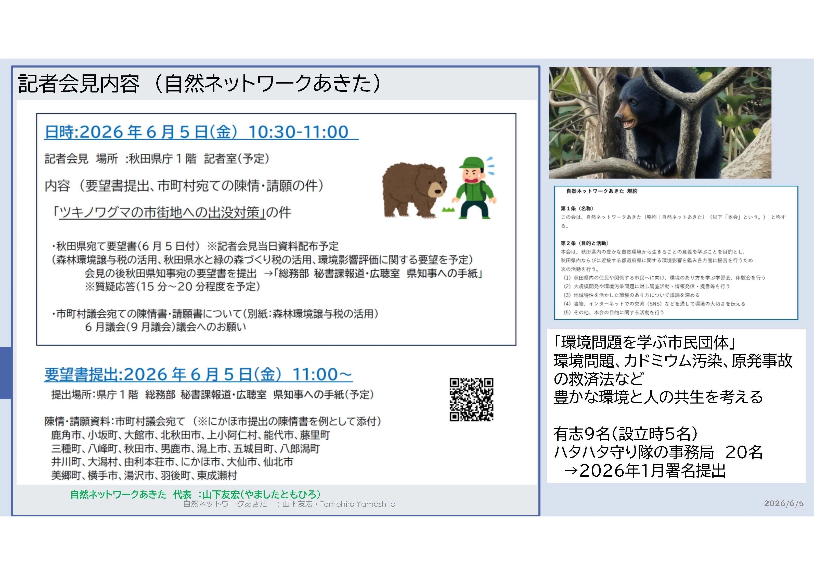Click the line 陳情・請願資料:市町村議会宛て
This screenshot has width=814, height=575.
click(213, 421)
